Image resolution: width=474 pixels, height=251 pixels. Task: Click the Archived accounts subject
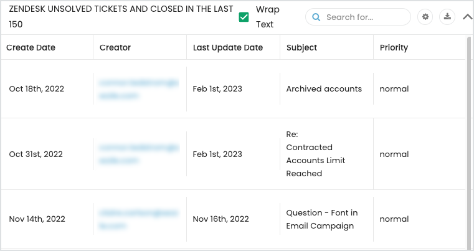324,89
